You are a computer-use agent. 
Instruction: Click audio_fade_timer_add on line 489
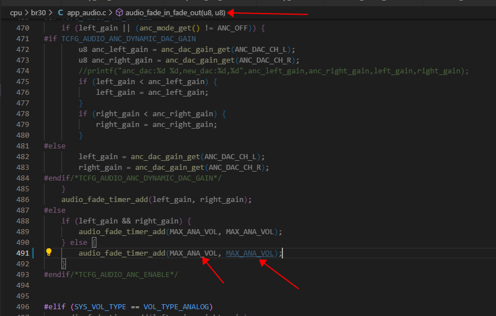pyautogui.click(x=122, y=232)
